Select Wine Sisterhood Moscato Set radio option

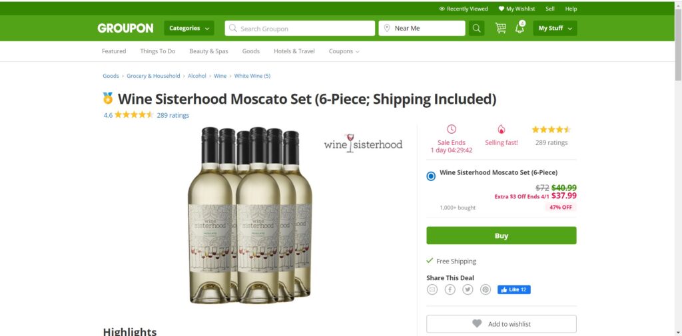431,176
